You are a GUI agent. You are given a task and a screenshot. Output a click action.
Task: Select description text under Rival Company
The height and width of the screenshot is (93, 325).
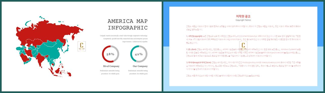coord(109,72)
